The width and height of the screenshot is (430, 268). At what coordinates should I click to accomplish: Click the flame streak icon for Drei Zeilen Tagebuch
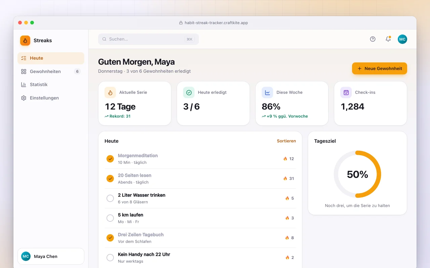(287, 238)
